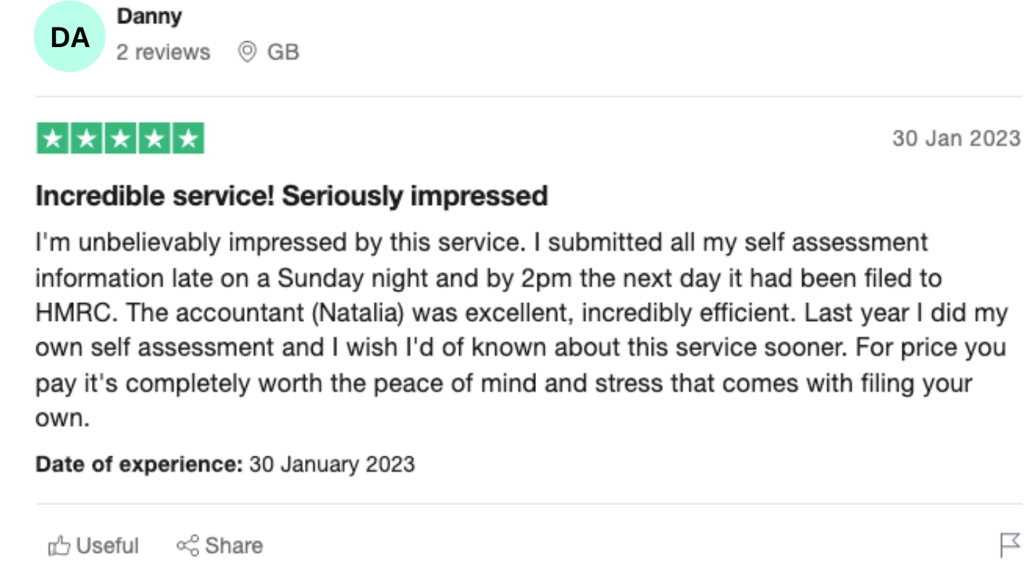Mark the review as Useful via its label
This screenshot has width=1027, height=579.
click(107, 546)
